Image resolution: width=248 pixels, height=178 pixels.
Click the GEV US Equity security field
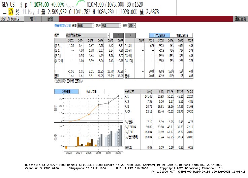point(12,19)
